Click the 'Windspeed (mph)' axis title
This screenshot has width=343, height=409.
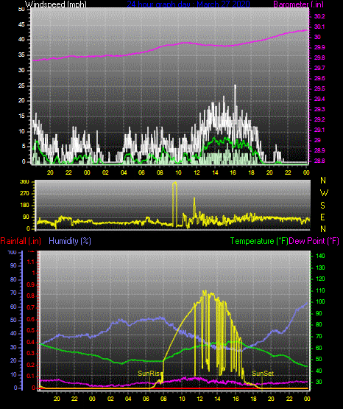[x=55, y=4]
